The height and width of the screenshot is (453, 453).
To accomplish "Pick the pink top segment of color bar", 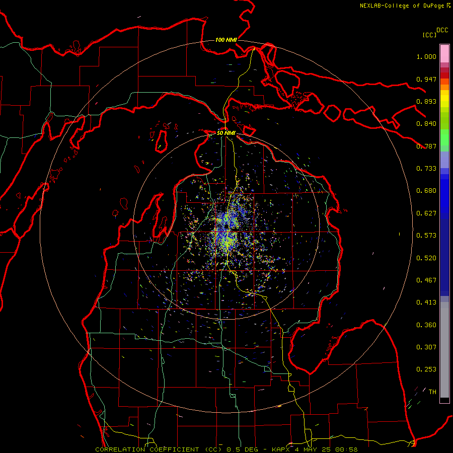I will [x=444, y=53].
